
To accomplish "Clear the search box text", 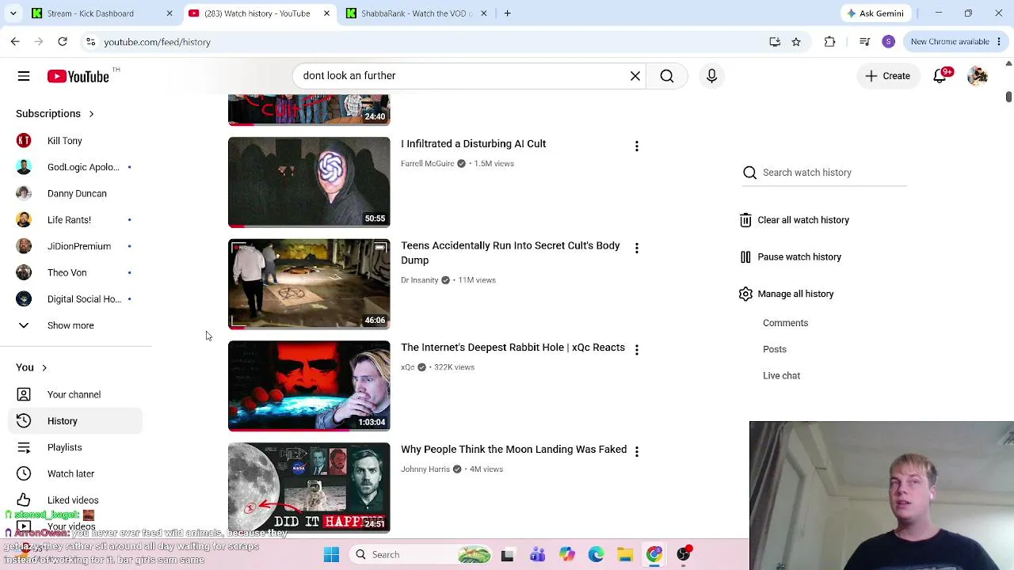I will coord(635,76).
